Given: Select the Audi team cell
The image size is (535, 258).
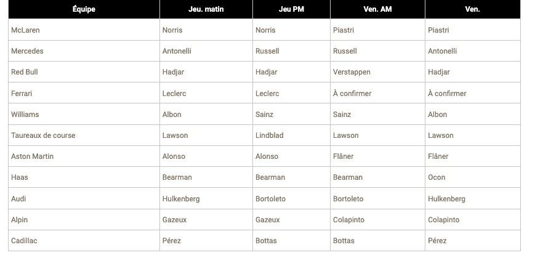Looking at the screenshot, I should pyautogui.click(x=18, y=199).
